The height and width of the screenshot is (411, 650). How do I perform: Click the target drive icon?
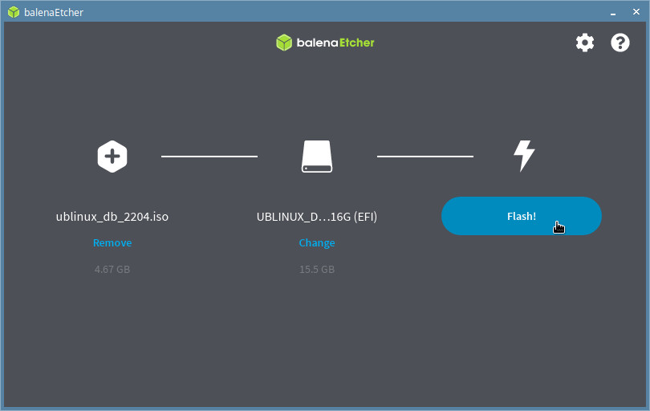[317, 157]
